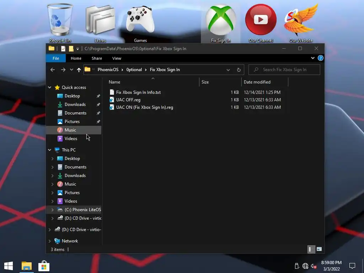Screen dimensions: 364x273
Task: Switch to the Share ribbon tab
Action: [x=97, y=58]
